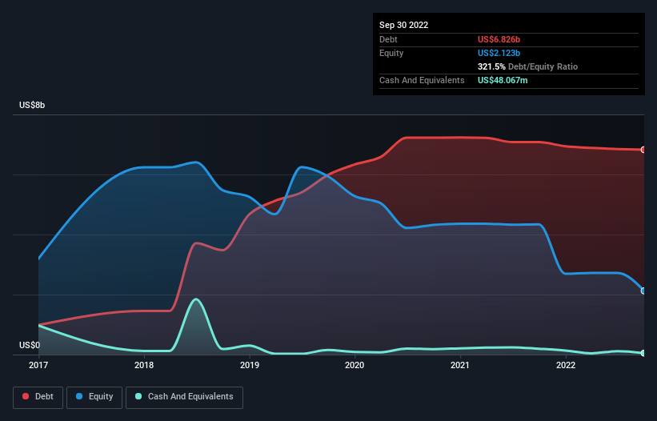Toggle the Cash And Equivalents legend button
The width and height of the screenshot is (657, 421).
pos(184,397)
